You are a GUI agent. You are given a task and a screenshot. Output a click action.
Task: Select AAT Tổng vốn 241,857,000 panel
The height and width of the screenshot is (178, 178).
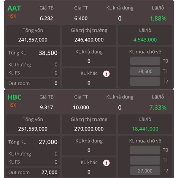click(33, 35)
